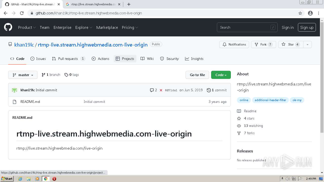The height and width of the screenshot is (182, 324).
Task: Open the commit comments icon showing 2
Action: tap(153, 90)
